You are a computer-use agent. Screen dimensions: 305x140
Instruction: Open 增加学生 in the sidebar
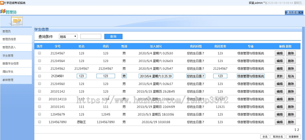(x=16, y=72)
